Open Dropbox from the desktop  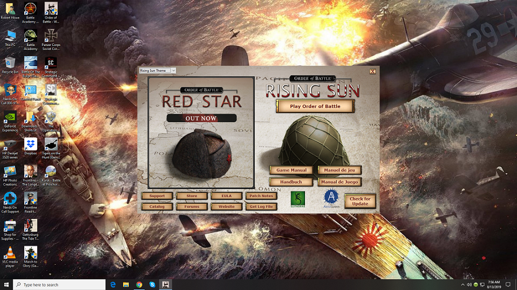point(30,146)
